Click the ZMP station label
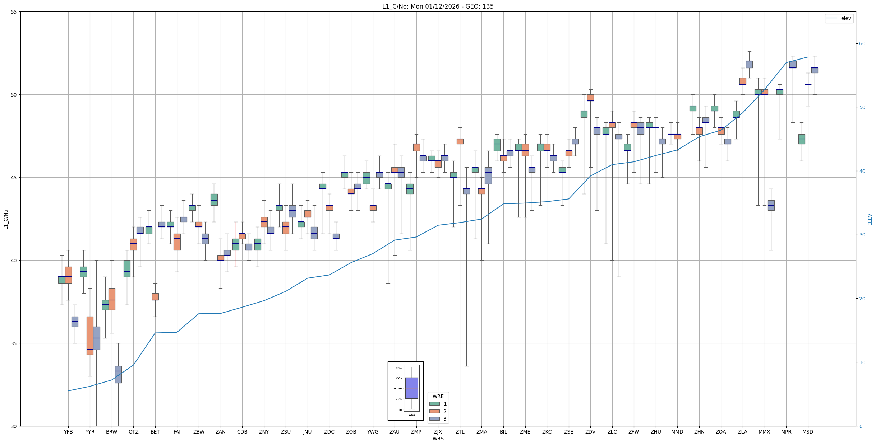The height and width of the screenshot is (445, 876). point(416,432)
